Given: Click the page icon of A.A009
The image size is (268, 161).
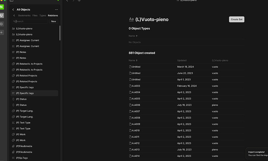Looking at the screenshot, I should pos(130,124).
